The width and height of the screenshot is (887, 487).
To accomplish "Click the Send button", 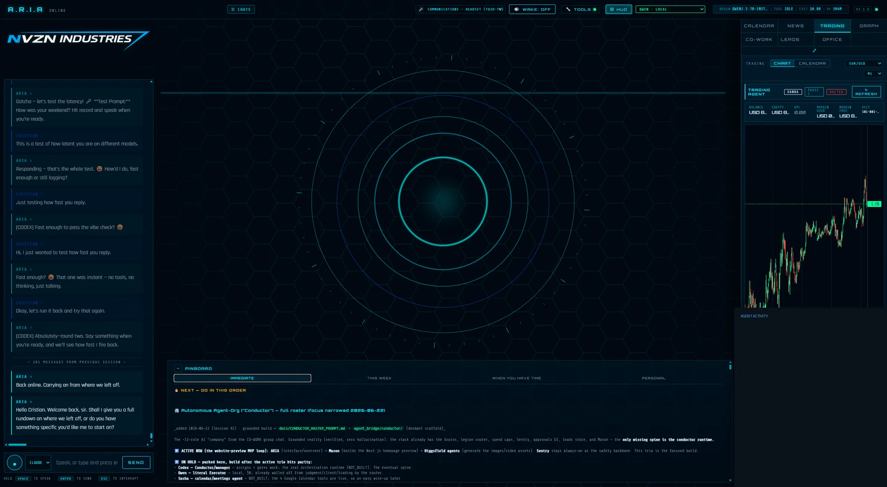I will (136, 463).
